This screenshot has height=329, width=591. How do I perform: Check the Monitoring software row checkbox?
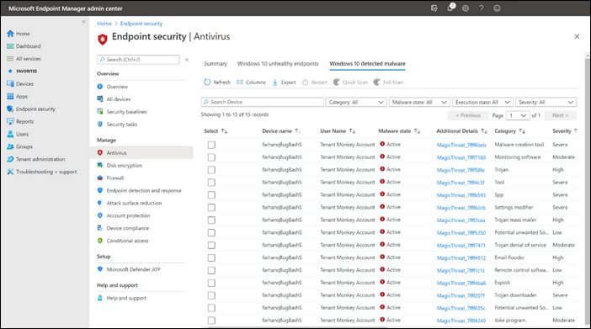point(211,157)
